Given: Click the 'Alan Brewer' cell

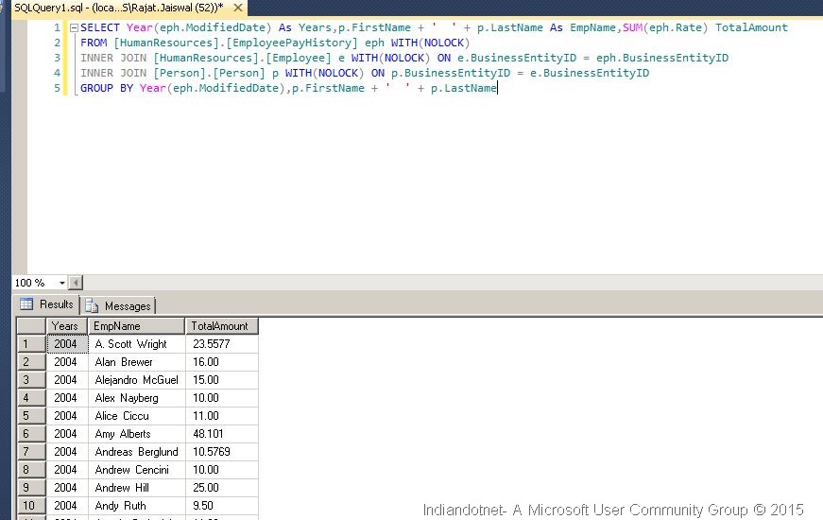Looking at the screenshot, I should click(x=136, y=362).
